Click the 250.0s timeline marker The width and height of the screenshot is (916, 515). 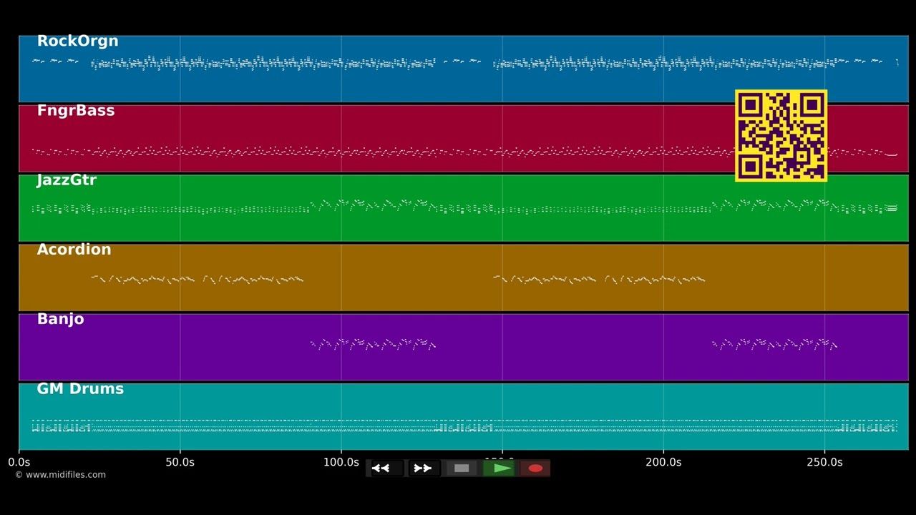[824, 463]
